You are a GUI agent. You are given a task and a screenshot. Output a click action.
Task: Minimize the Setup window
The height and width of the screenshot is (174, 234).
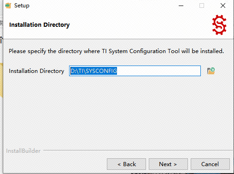pos(181,6)
